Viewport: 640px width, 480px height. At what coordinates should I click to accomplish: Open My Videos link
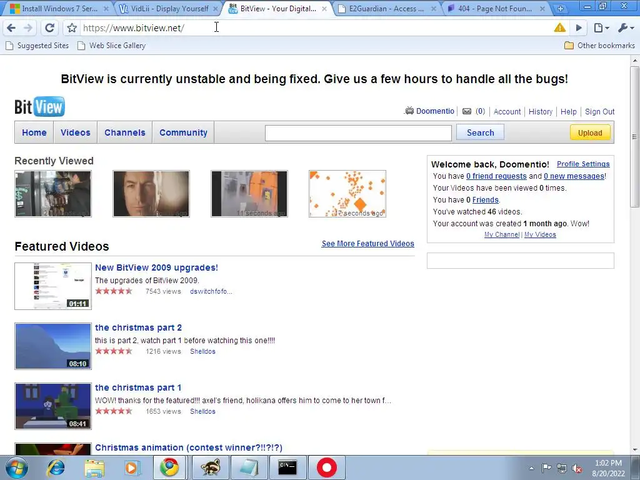[540, 235]
